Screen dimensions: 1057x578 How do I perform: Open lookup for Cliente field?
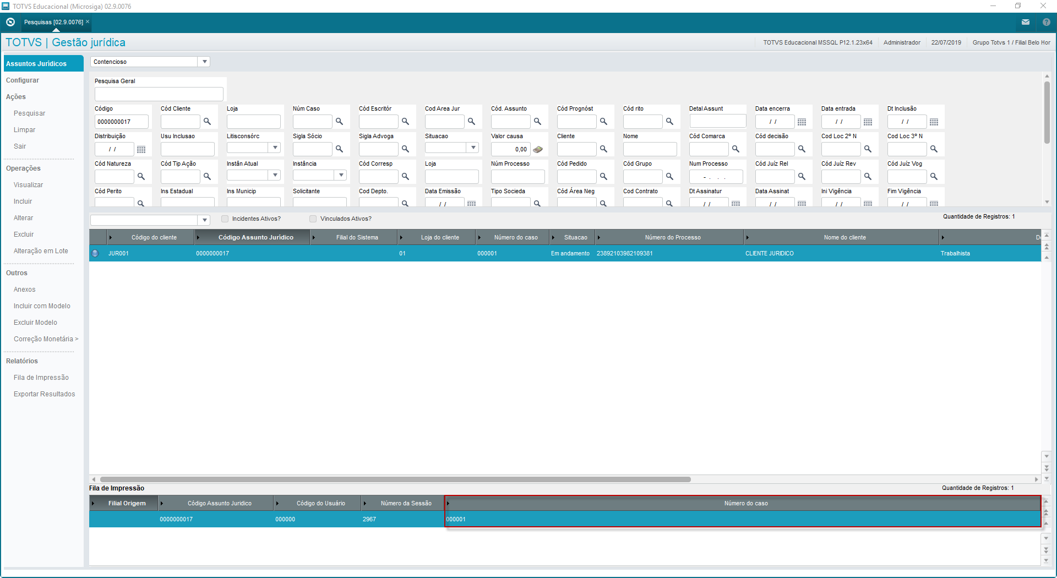pos(603,149)
